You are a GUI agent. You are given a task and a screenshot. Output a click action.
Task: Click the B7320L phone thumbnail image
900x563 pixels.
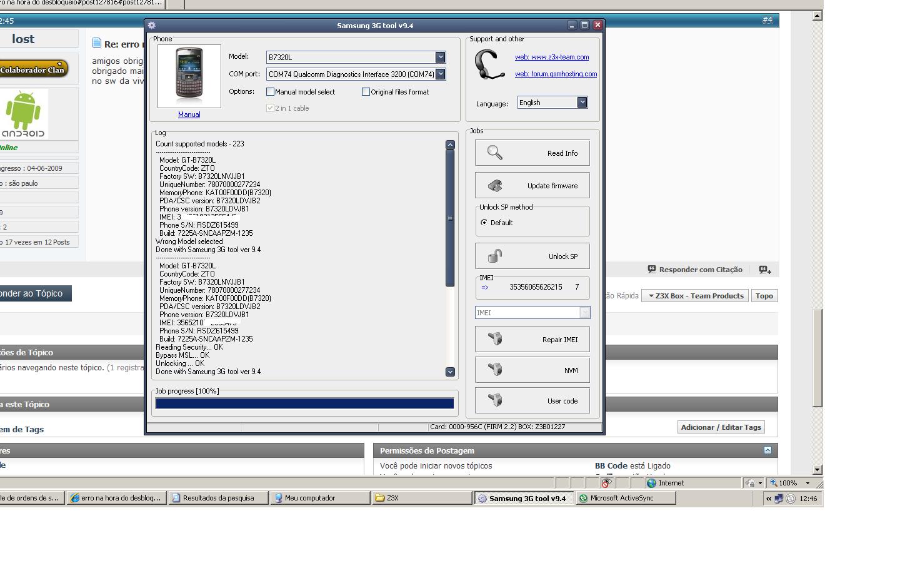coord(189,76)
